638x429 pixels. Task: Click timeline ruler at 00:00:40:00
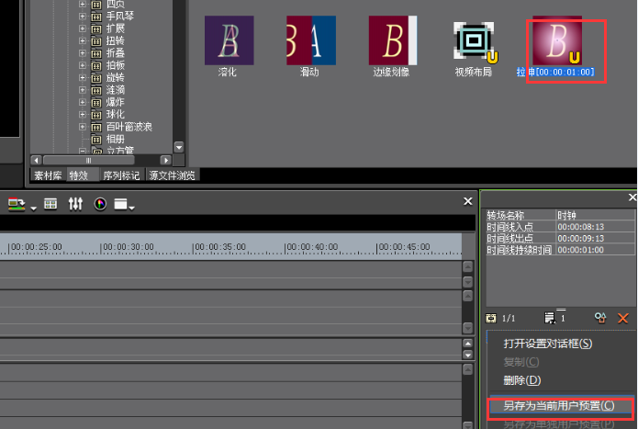[x=312, y=247]
